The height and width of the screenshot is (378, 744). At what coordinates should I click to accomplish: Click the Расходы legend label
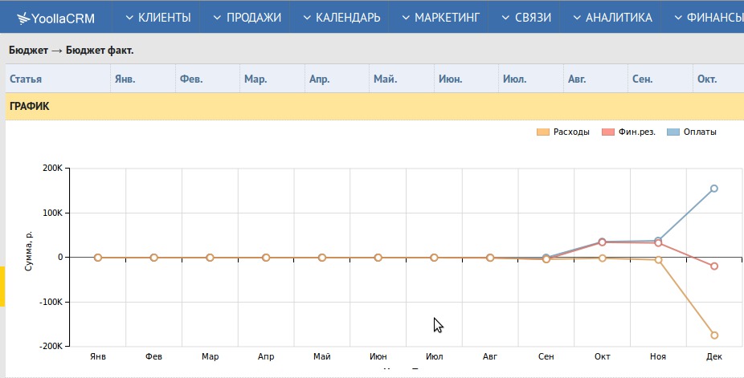point(571,132)
